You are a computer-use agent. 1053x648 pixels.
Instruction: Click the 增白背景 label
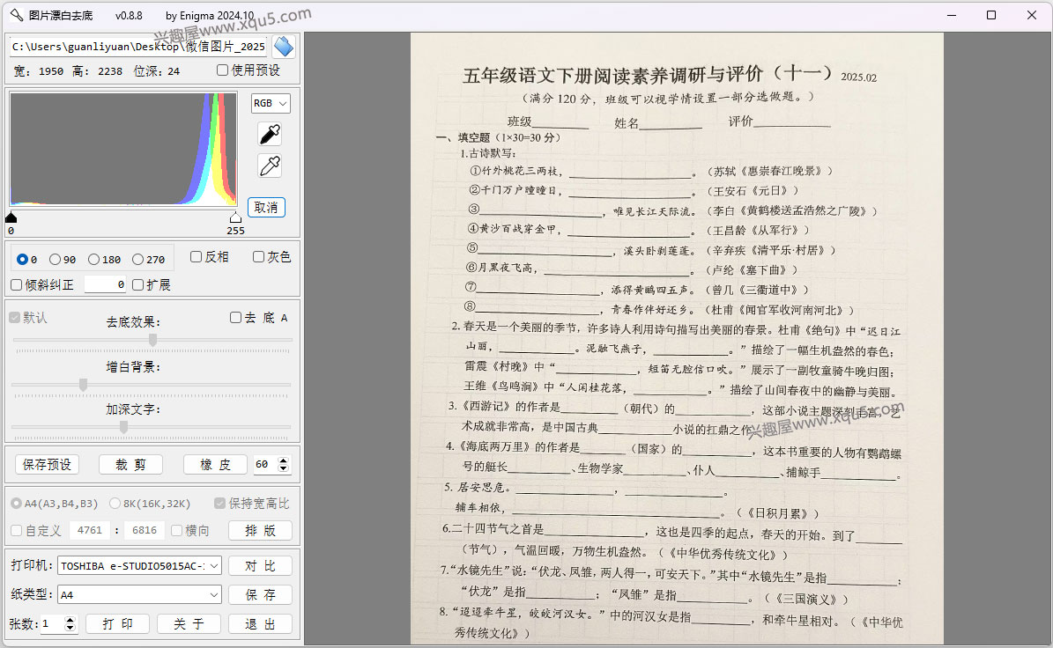click(x=133, y=367)
